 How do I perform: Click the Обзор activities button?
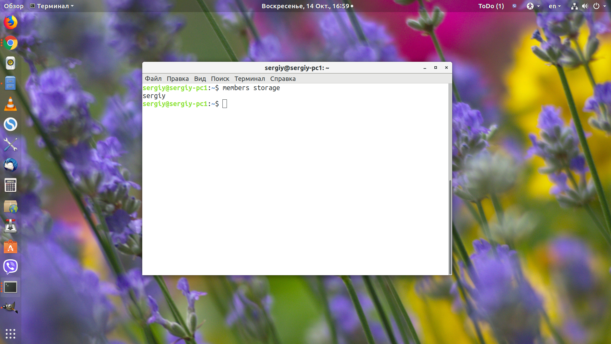pyautogui.click(x=14, y=6)
